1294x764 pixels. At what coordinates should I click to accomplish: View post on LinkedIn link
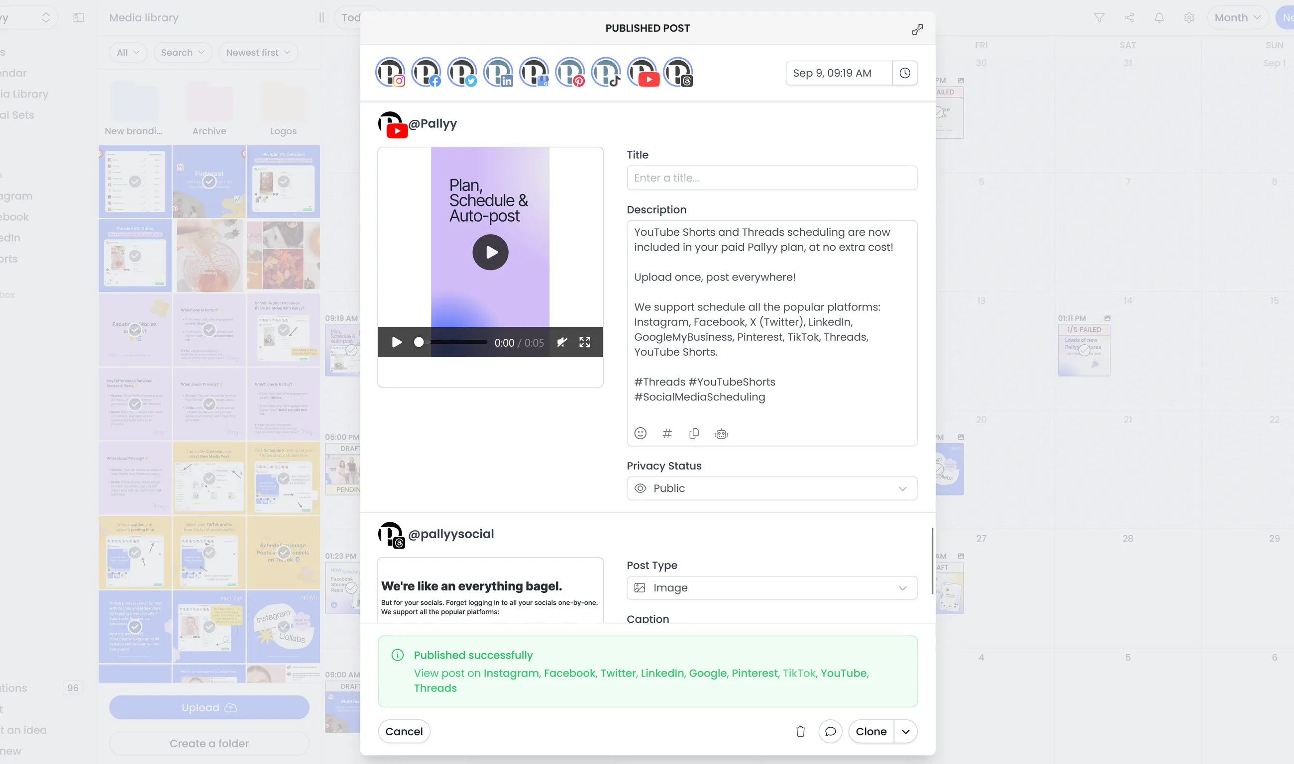[662, 673]
